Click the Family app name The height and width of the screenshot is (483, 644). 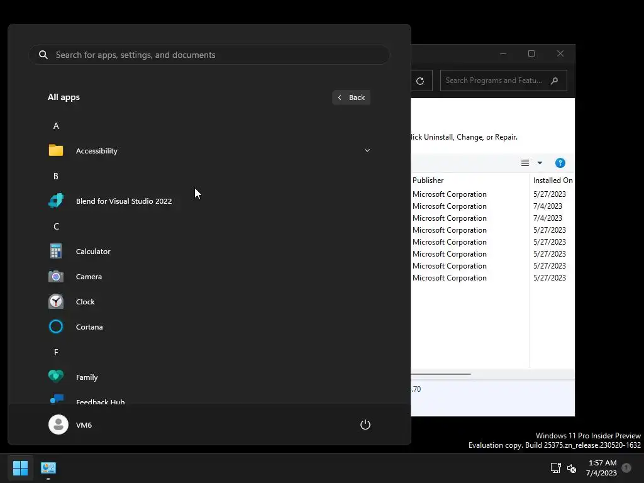click(x=87, y=377)
